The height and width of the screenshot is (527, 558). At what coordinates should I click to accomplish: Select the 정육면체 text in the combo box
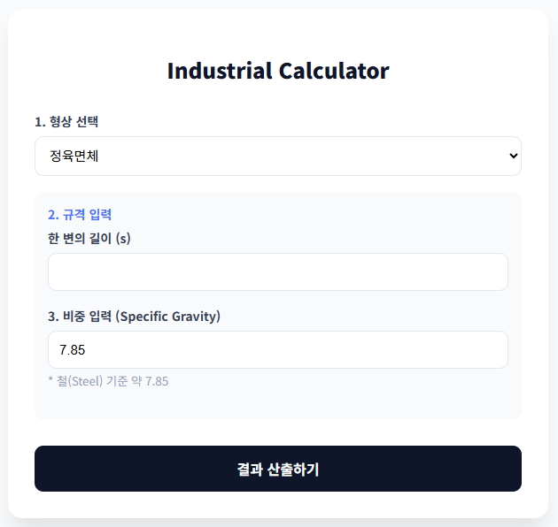pos(75,157)
